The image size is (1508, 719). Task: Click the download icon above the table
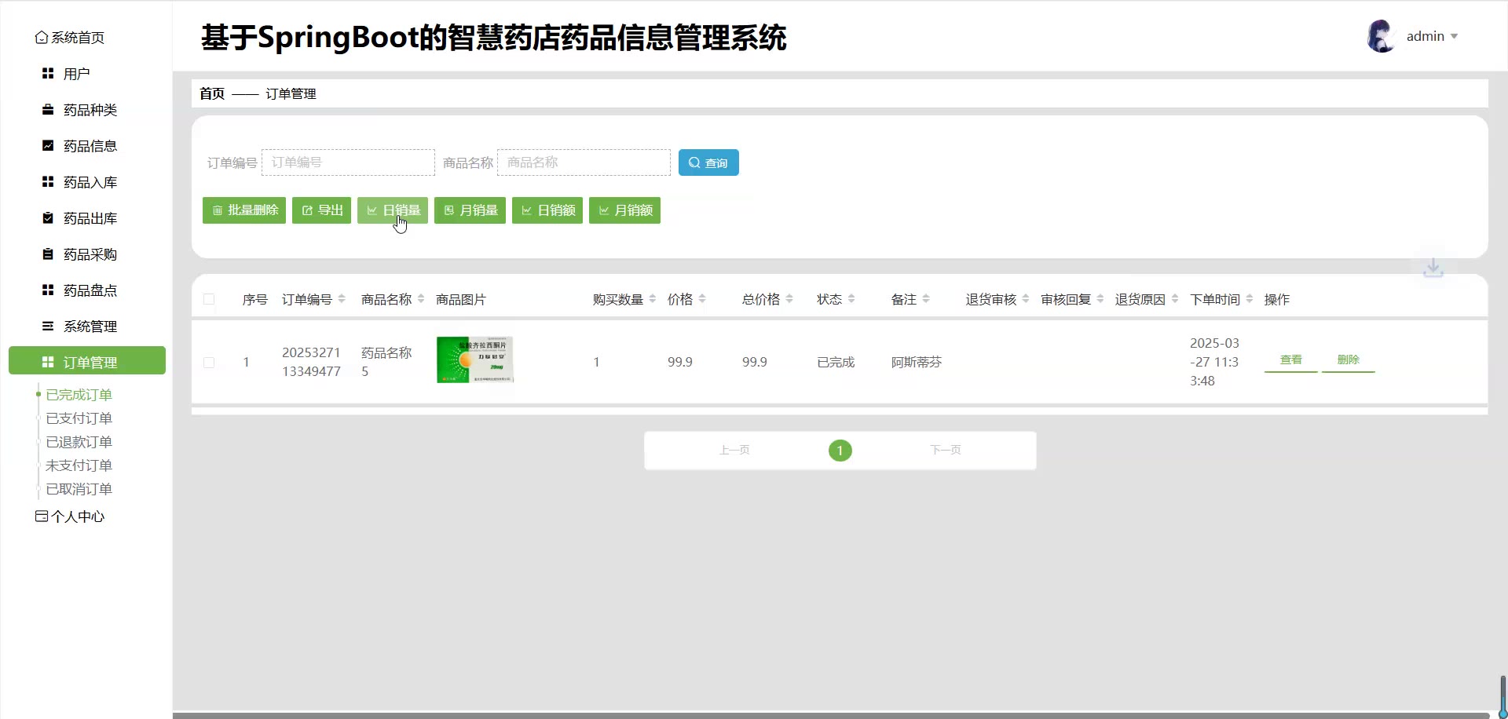[x=1433, y=268]
